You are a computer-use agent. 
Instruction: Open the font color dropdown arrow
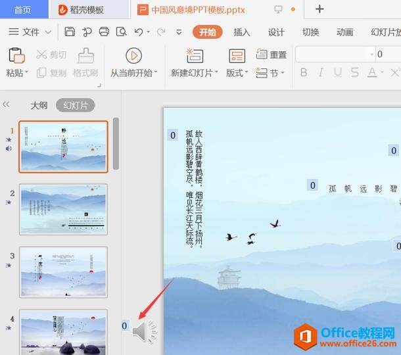coord(382,72)
